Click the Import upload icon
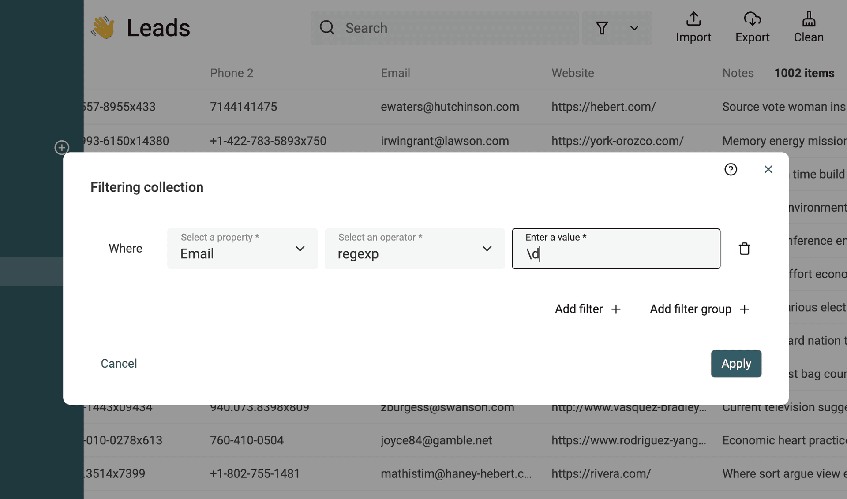 (693, 19)
